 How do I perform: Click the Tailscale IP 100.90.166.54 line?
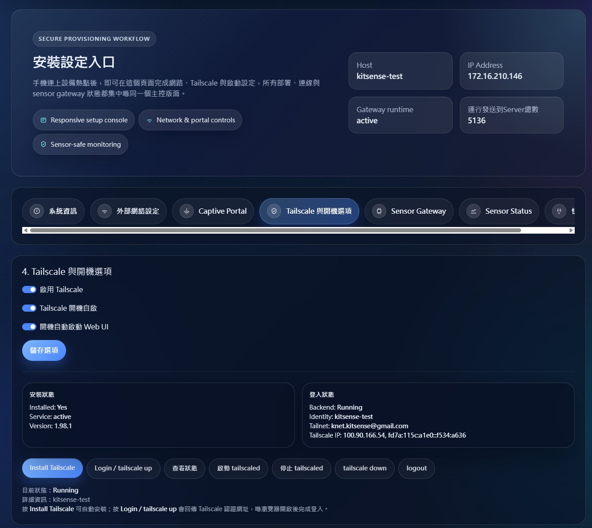[388, 435]
